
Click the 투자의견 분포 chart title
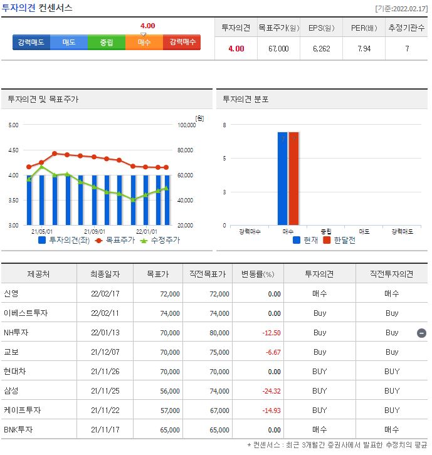tap(245, 99)
